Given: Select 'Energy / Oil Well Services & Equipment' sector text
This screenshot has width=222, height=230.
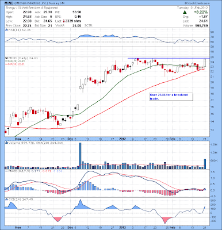Looking at the screenshot, I should pyautogui.click(x=32, y=8).
